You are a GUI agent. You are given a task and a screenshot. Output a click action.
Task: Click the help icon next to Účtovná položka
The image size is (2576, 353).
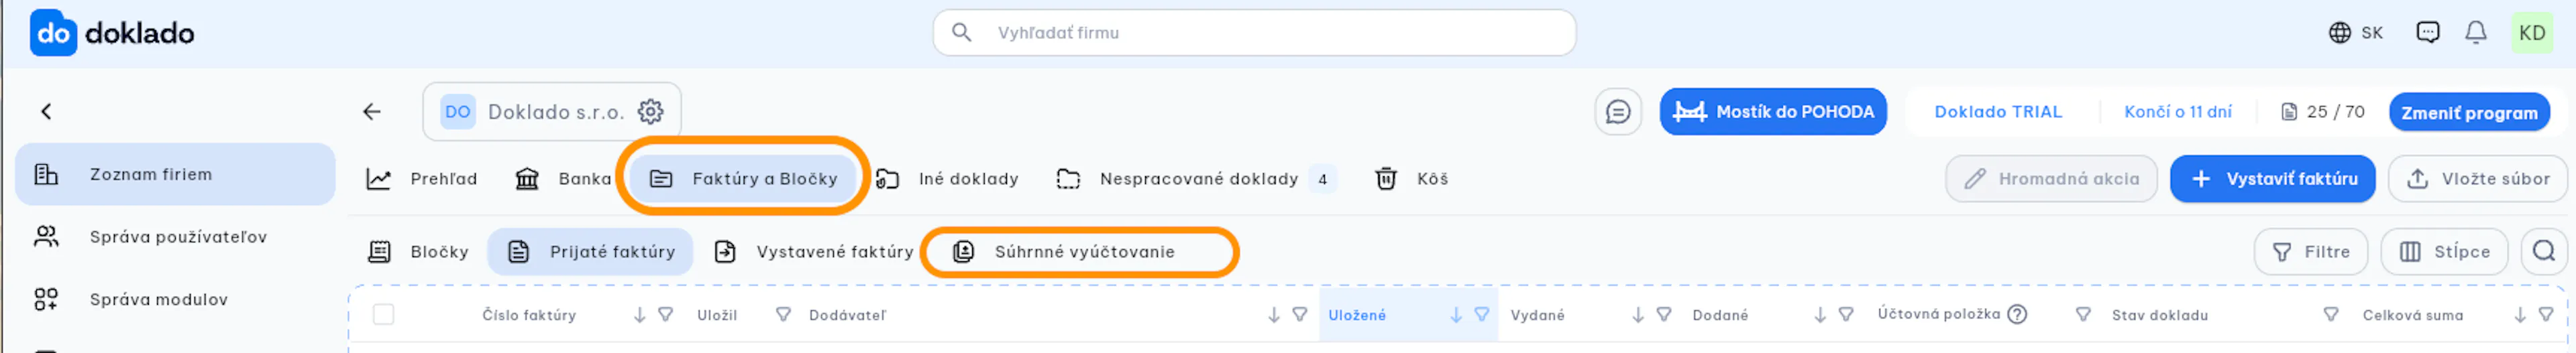2017,314
